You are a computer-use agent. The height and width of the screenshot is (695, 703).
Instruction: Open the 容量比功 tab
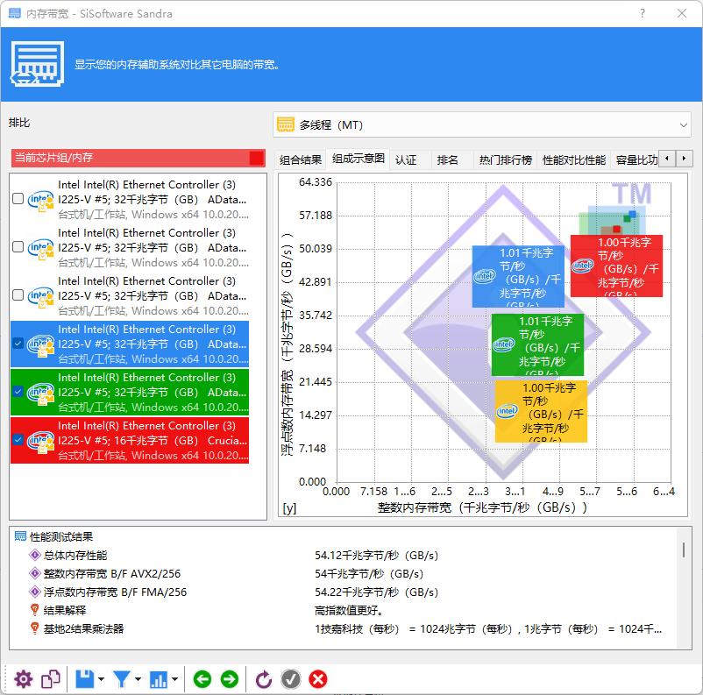(636, 160)
